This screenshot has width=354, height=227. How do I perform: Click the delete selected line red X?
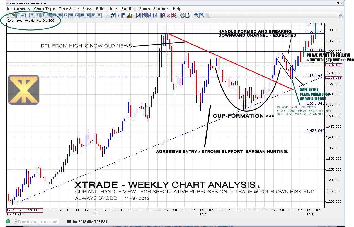tap(168, 15)
